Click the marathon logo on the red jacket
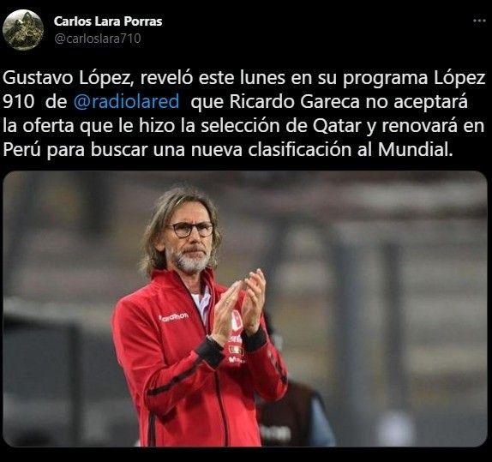This screenshot has height=462, width=492. coord(174,317)
